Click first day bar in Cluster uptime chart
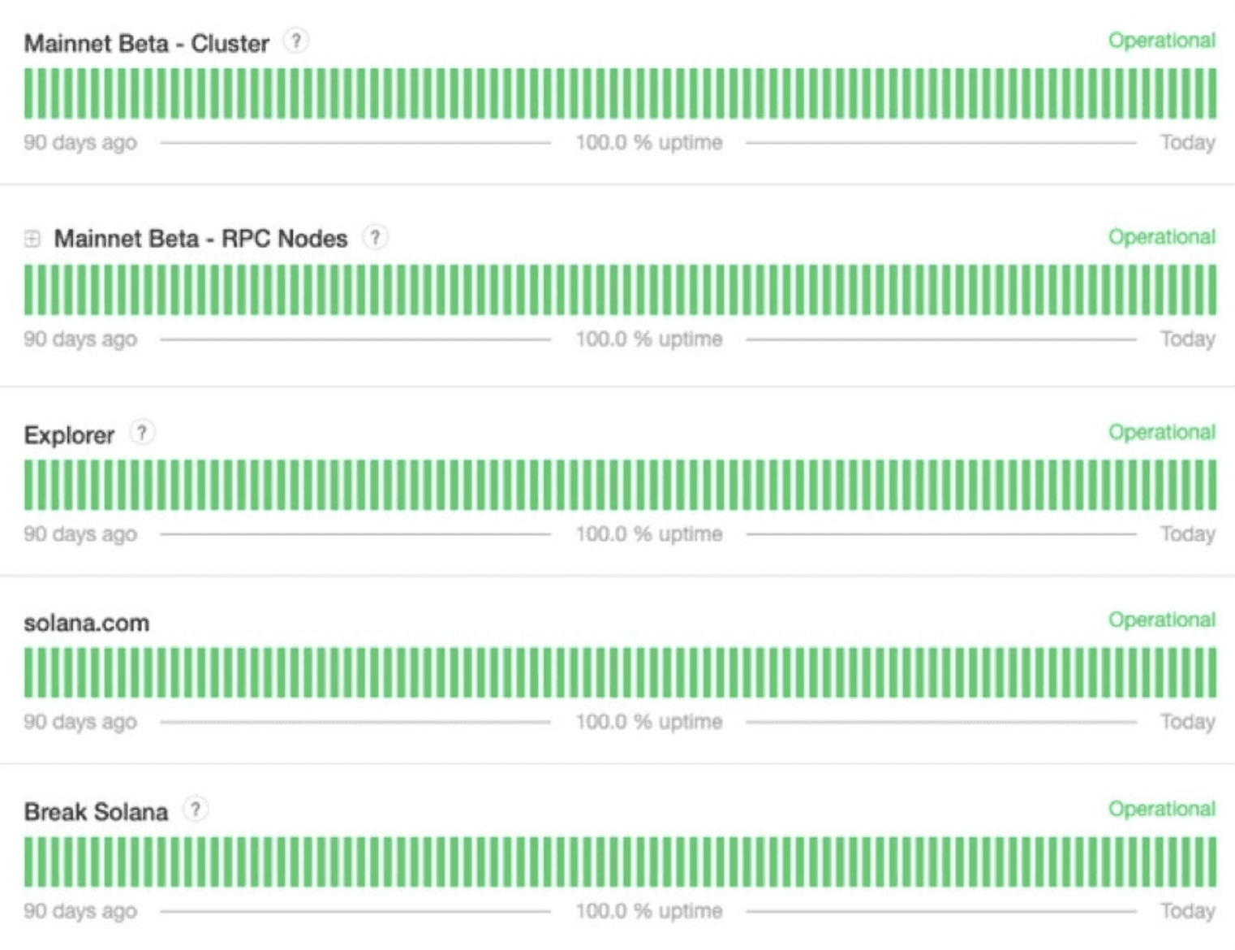Image resolution: width=1235 pixels, height=950 pixels. pyautogui.click(x=29, y=93)
